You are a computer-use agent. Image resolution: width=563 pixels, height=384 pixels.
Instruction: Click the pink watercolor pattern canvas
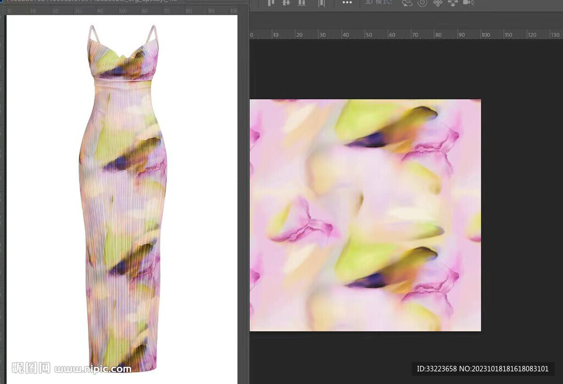(365, 215)
